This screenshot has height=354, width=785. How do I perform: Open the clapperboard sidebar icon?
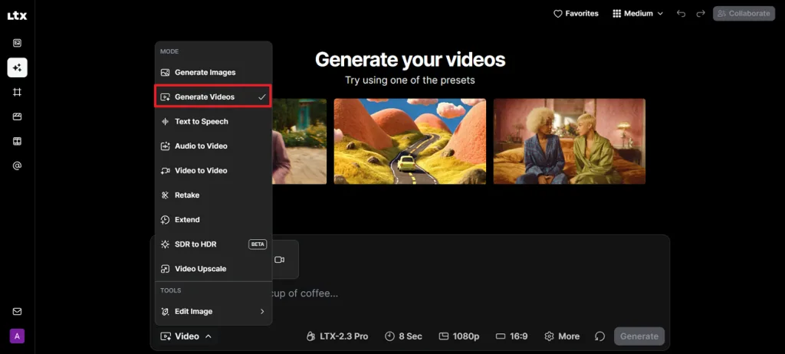pos(17,116)
